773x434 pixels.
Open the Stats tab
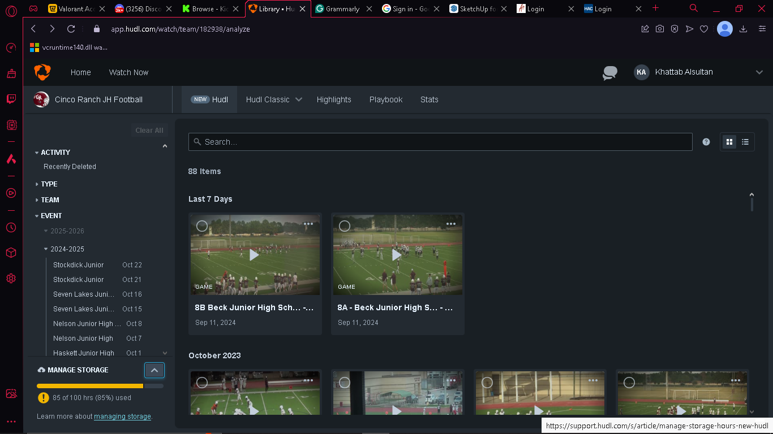(x=430, y=99)
